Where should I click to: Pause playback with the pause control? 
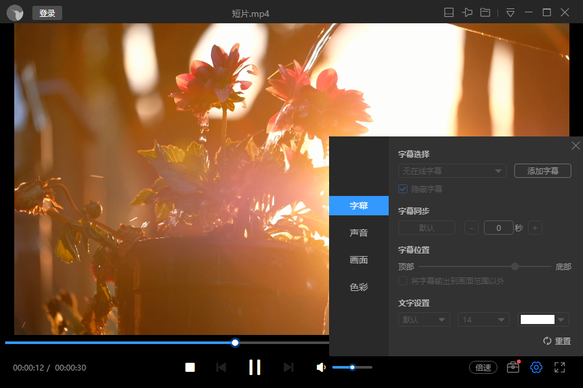[x=255, y=367]
